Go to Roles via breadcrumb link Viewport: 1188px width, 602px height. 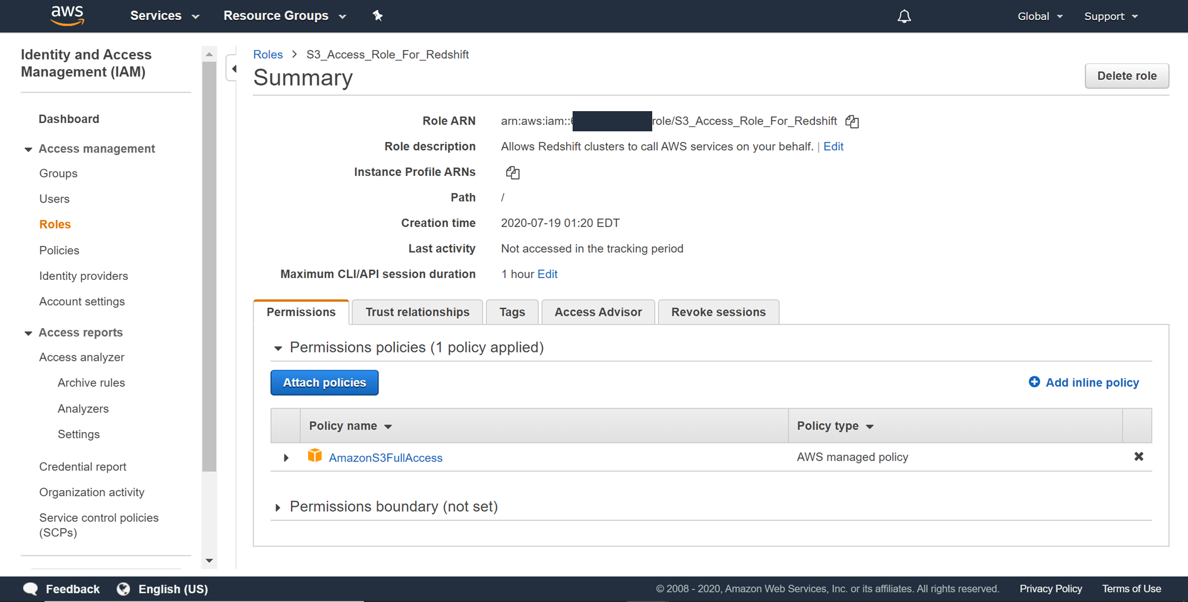tap(268, 55)
